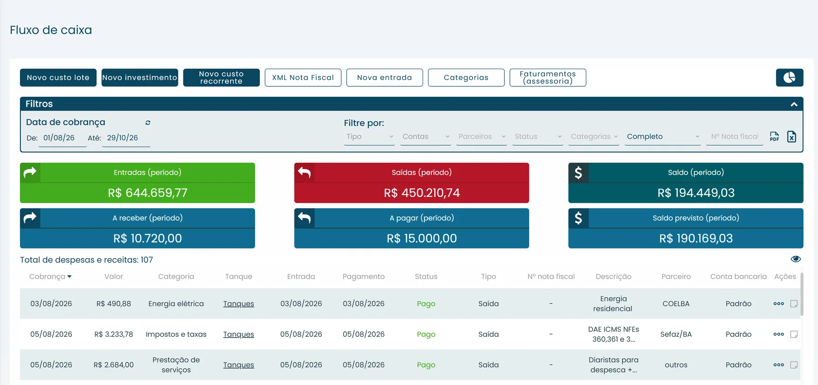Toggle column visibility with the eye icon

point(796,259)
